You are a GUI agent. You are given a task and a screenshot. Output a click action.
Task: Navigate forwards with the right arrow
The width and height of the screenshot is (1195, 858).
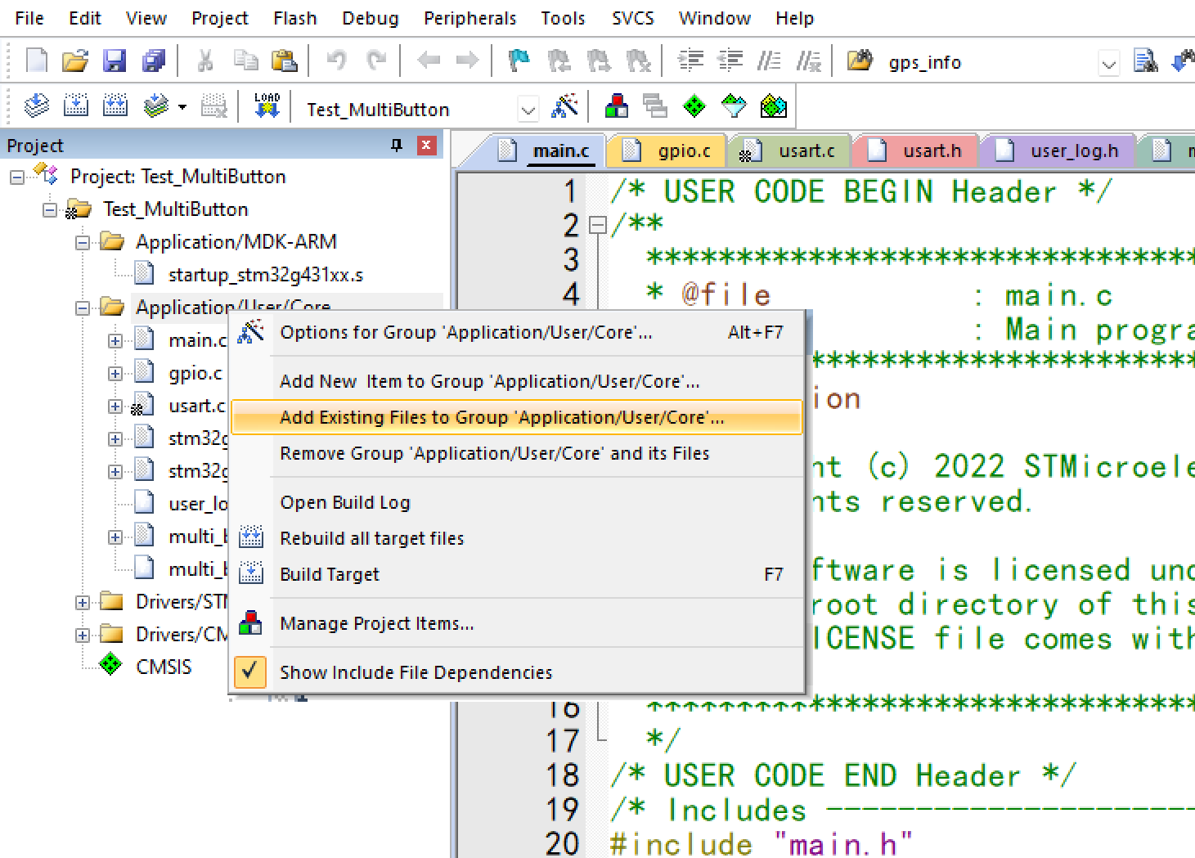coord(467,61)
